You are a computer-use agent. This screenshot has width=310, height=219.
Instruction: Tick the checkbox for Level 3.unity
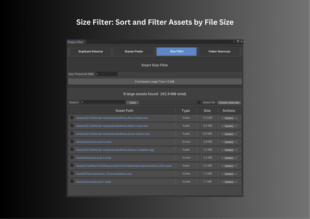pyautogui.click(x=72, y=142)
